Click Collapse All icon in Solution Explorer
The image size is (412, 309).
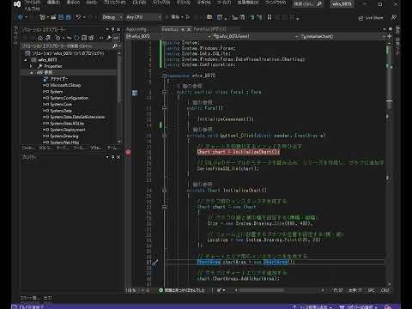coord(84,38)
